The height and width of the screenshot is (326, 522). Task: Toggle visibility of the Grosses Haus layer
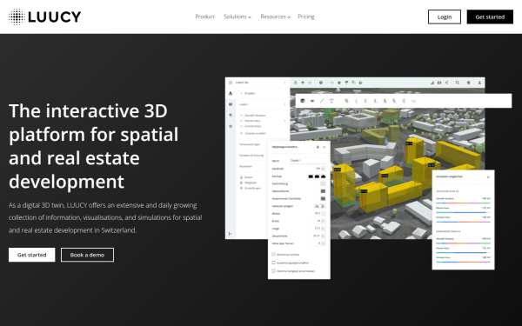pyautogui.click(x=241, y=126)
